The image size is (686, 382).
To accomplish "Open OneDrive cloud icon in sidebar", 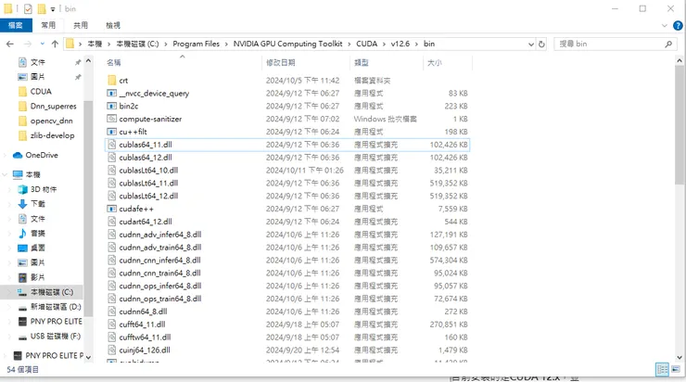I will 18,155.
